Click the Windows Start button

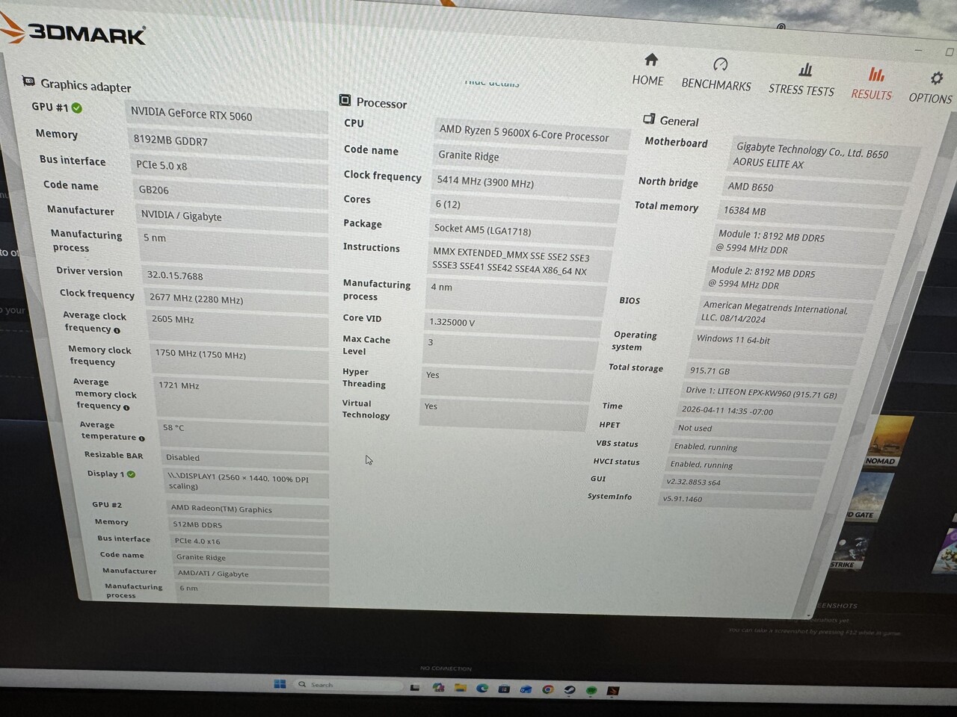(280, 684)
